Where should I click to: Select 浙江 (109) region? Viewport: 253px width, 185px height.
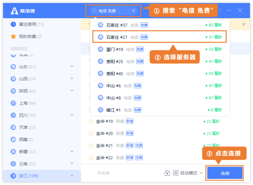click(x=42, y=176)
